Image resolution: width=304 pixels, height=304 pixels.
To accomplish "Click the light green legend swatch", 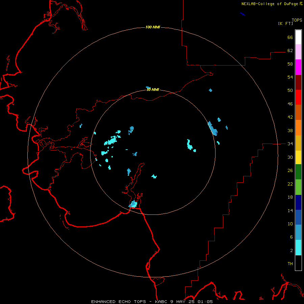I will coord(298,187).
